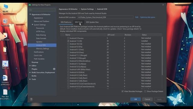Expand the Editor section arrow
The width and height of the screenshot is (193, 109).
[x=30, y=66]
